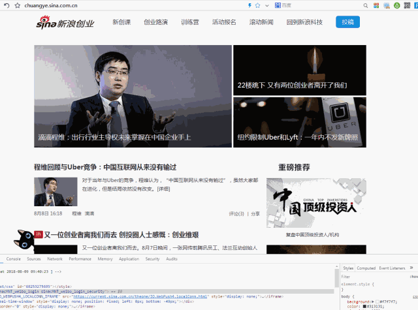Select the sinaCMNT_weibo_login highlighted DOM row
Screen dimensions: 418x310
tap(167, 291)
